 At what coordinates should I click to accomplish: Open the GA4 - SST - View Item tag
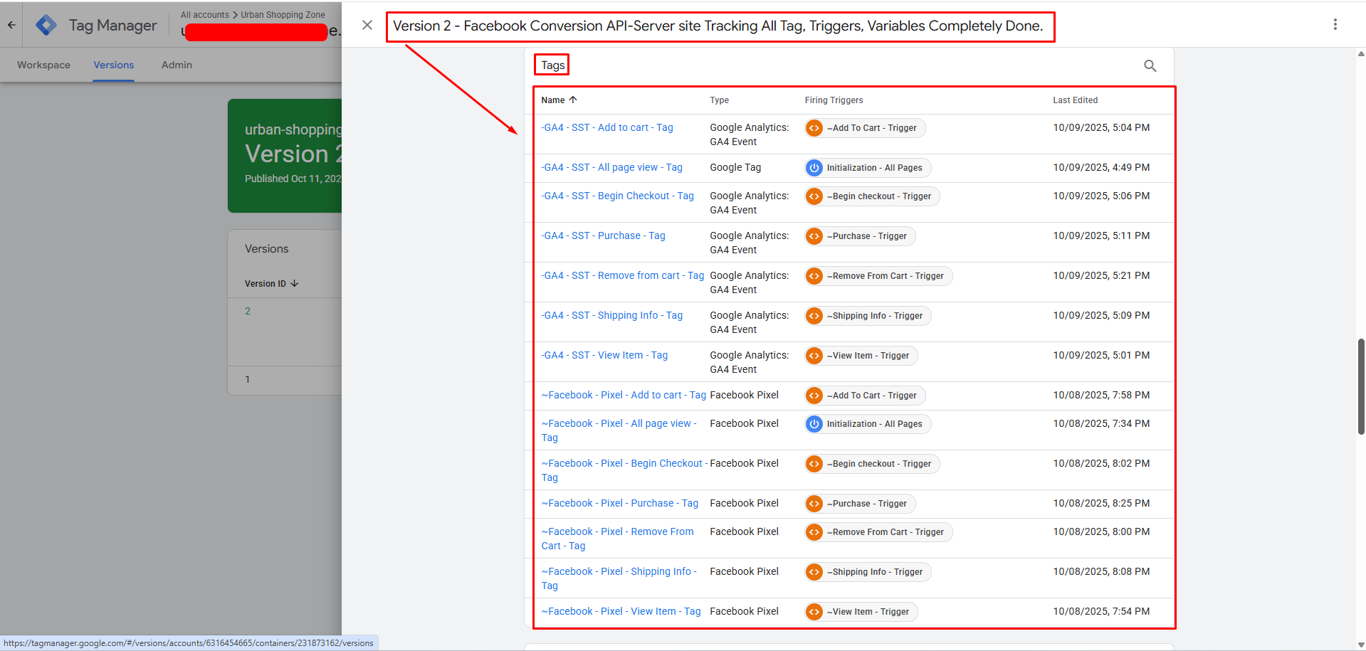(x=604, y=356)
